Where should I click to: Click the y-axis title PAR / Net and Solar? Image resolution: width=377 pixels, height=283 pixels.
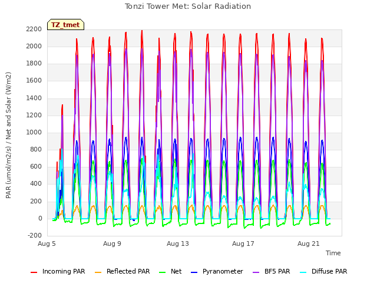coord(8,135)
